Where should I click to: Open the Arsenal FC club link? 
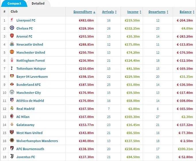coord(24,36)
